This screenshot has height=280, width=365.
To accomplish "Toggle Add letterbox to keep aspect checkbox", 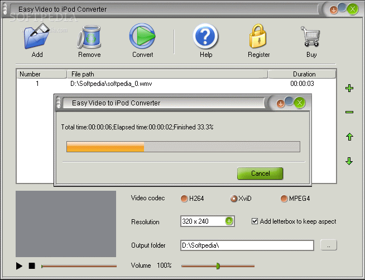I will coord(254,221).
